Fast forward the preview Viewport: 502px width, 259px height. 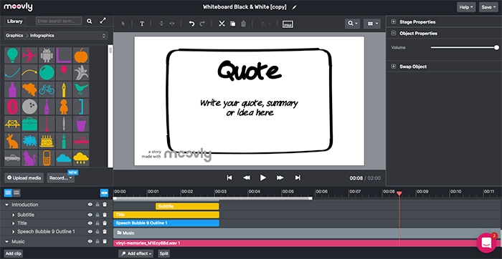coord(280,177)
